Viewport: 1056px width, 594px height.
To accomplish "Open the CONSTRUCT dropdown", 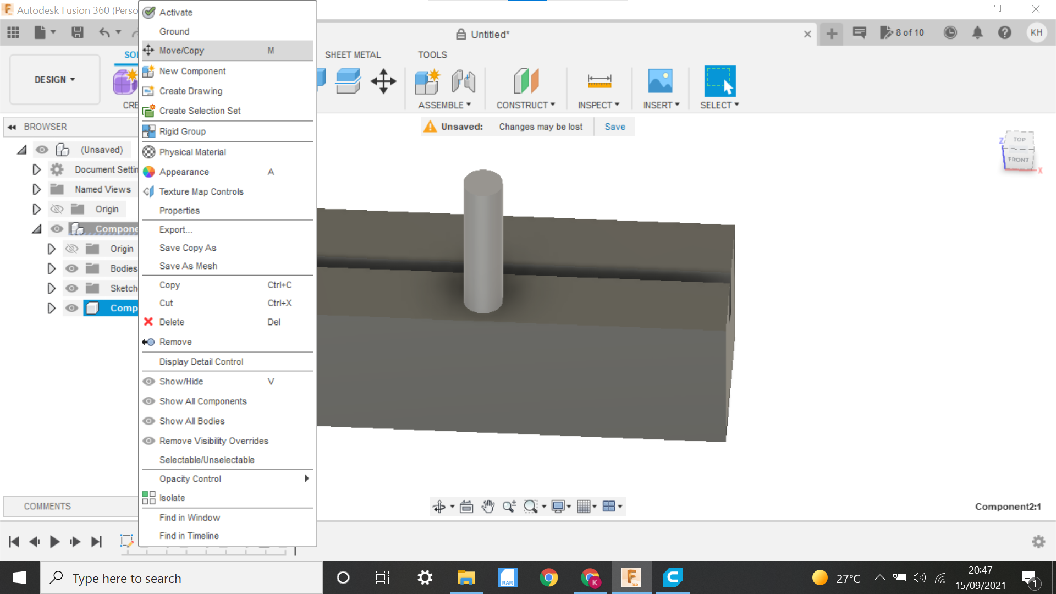I will (526, 105).
